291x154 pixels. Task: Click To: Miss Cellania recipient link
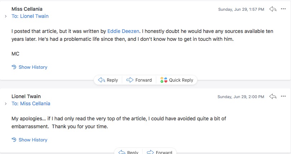(31, 104)
